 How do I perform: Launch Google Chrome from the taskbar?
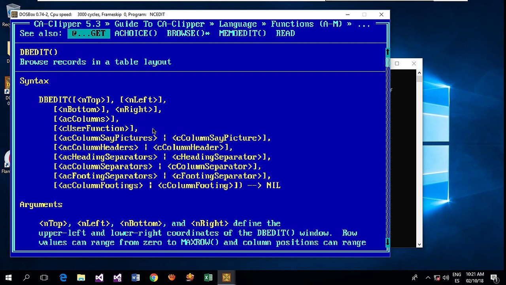click(154, 277)
